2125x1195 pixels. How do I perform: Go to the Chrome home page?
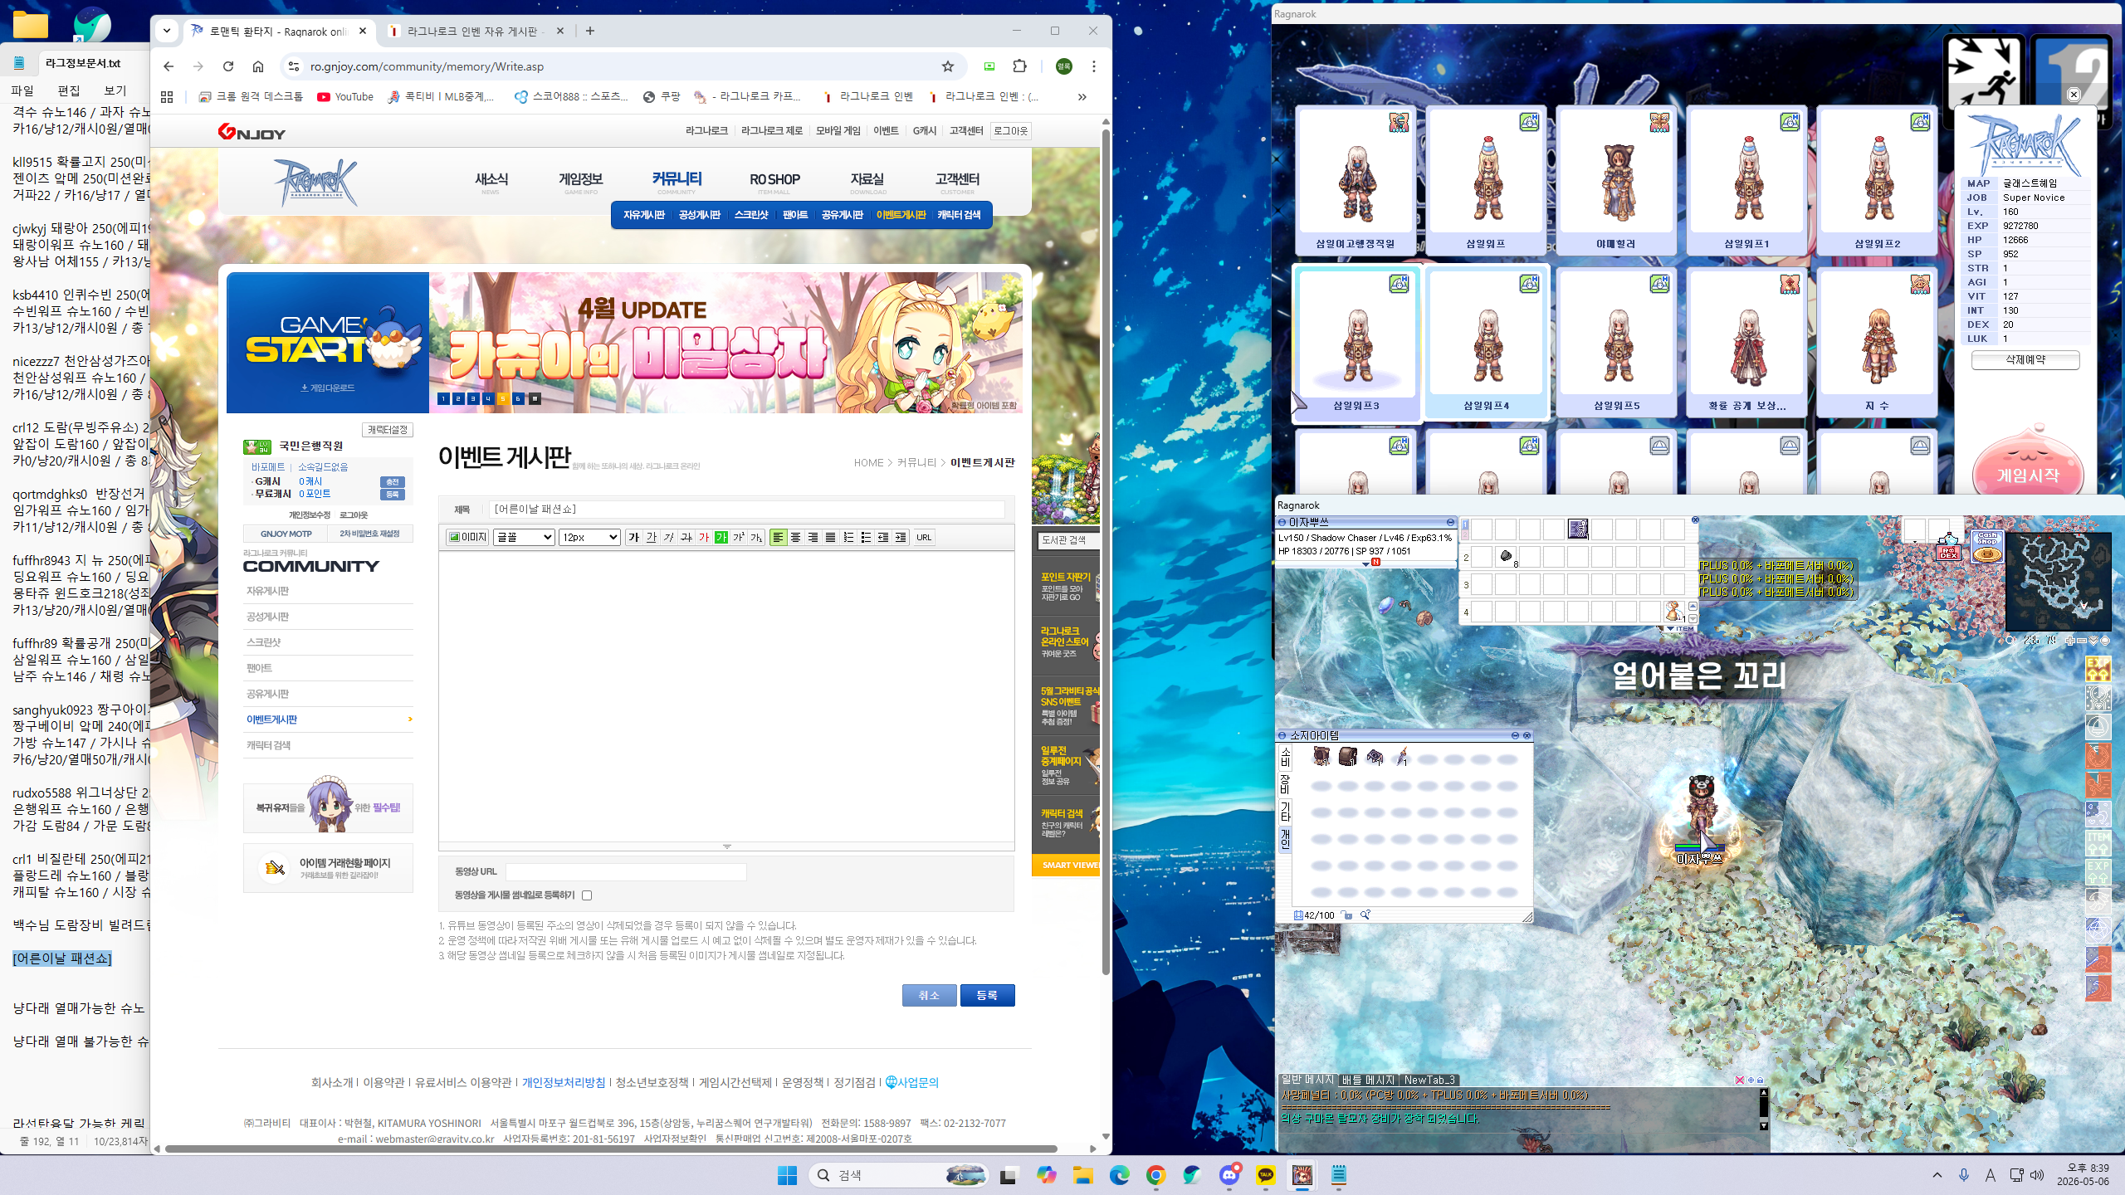point(258,66)
